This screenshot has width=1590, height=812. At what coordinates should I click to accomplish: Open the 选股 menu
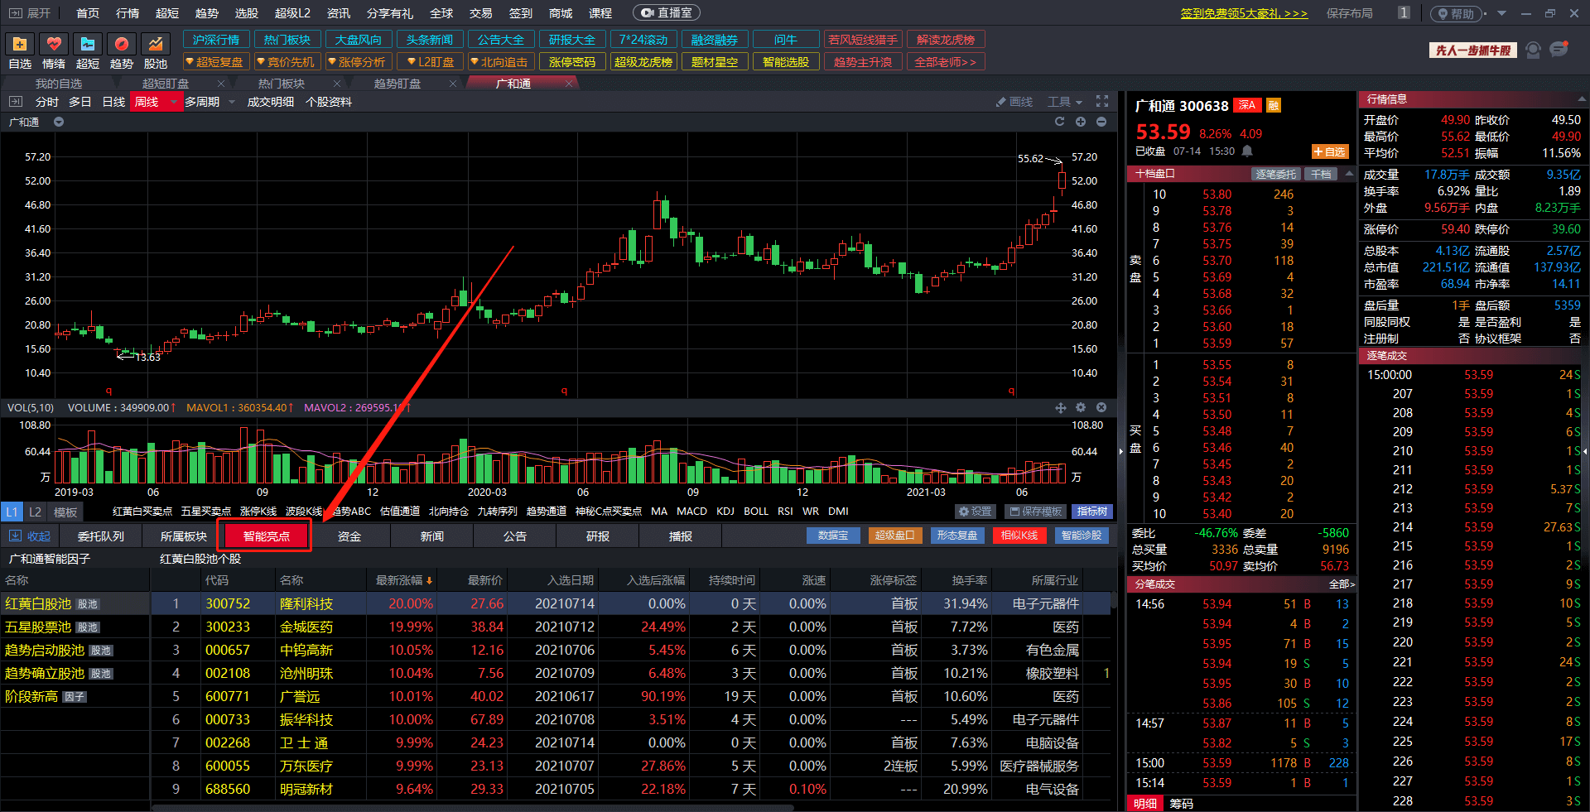tap(247, 13)
